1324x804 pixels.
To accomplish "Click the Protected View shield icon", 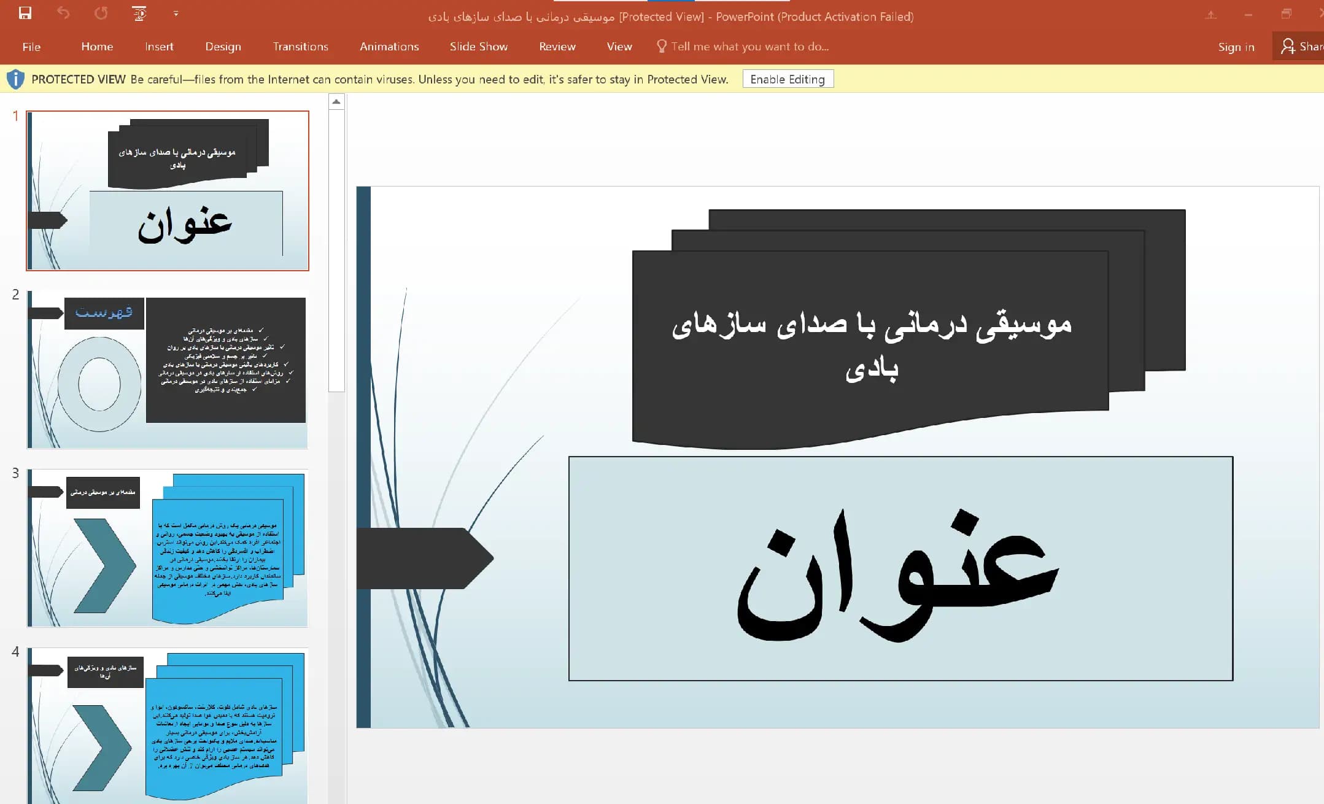I will 15,79.
